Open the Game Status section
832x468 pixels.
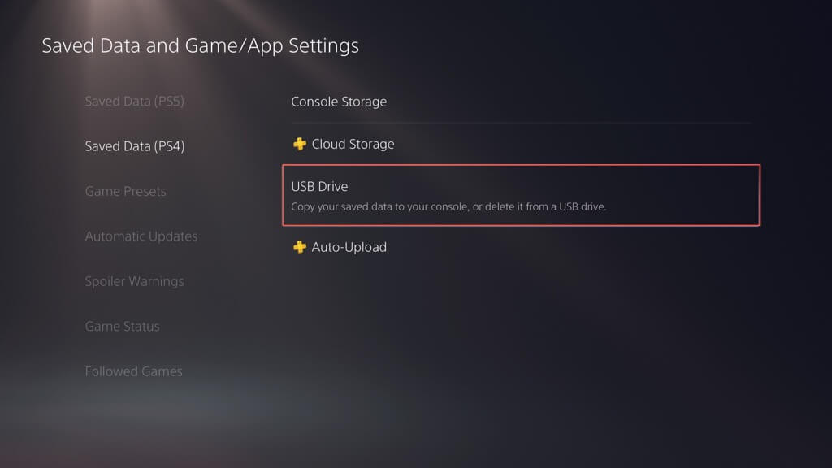122,327
